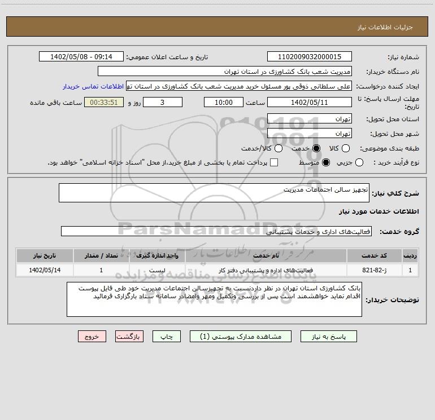Click the need number field 1102009032000015

[310, 56]
